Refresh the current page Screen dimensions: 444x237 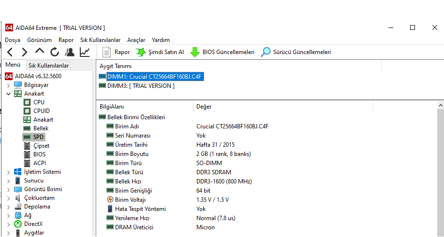[x=55, y=52]
